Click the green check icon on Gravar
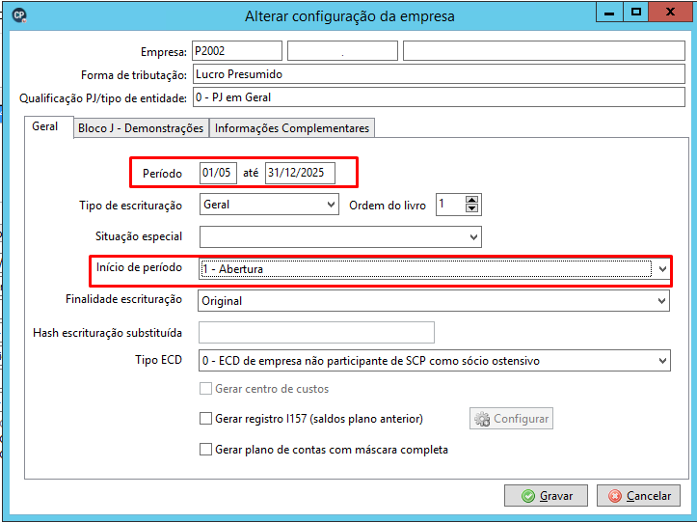The image size is (697, 523). 528,496
